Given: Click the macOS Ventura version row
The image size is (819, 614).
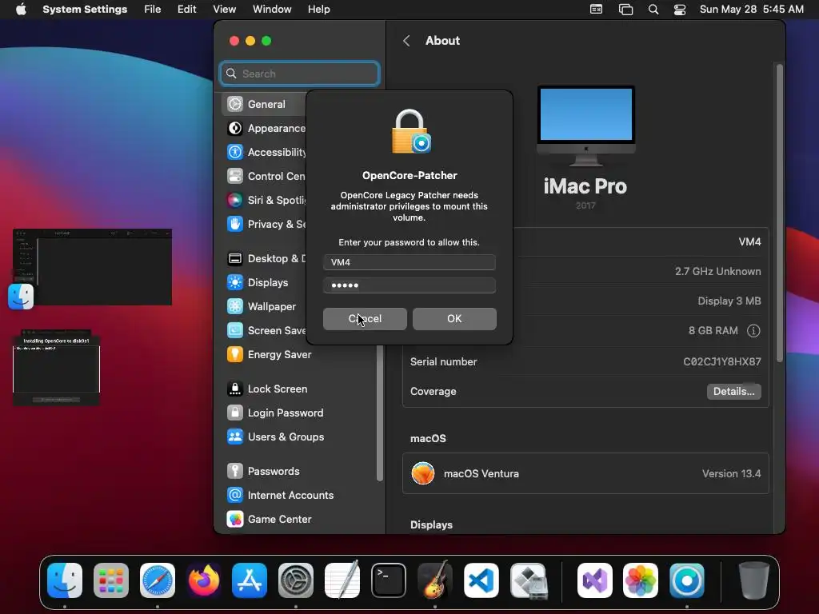Looking at the screenshot, I should pyautogui.click(x=585, y=473).
